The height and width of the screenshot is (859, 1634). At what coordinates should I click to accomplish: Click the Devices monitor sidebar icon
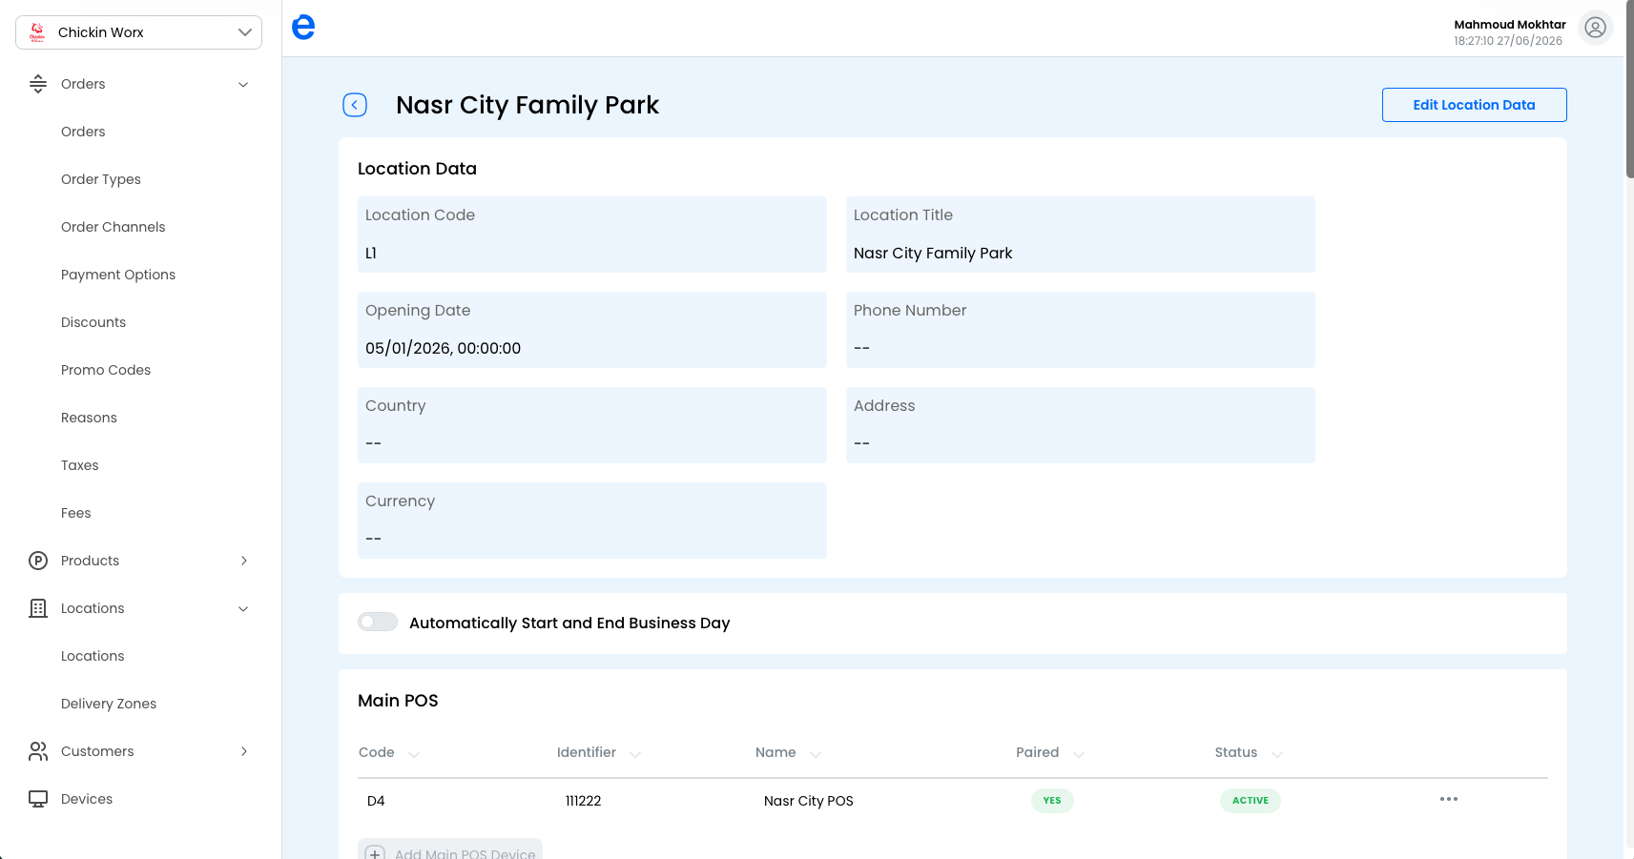tap(38, 799)
